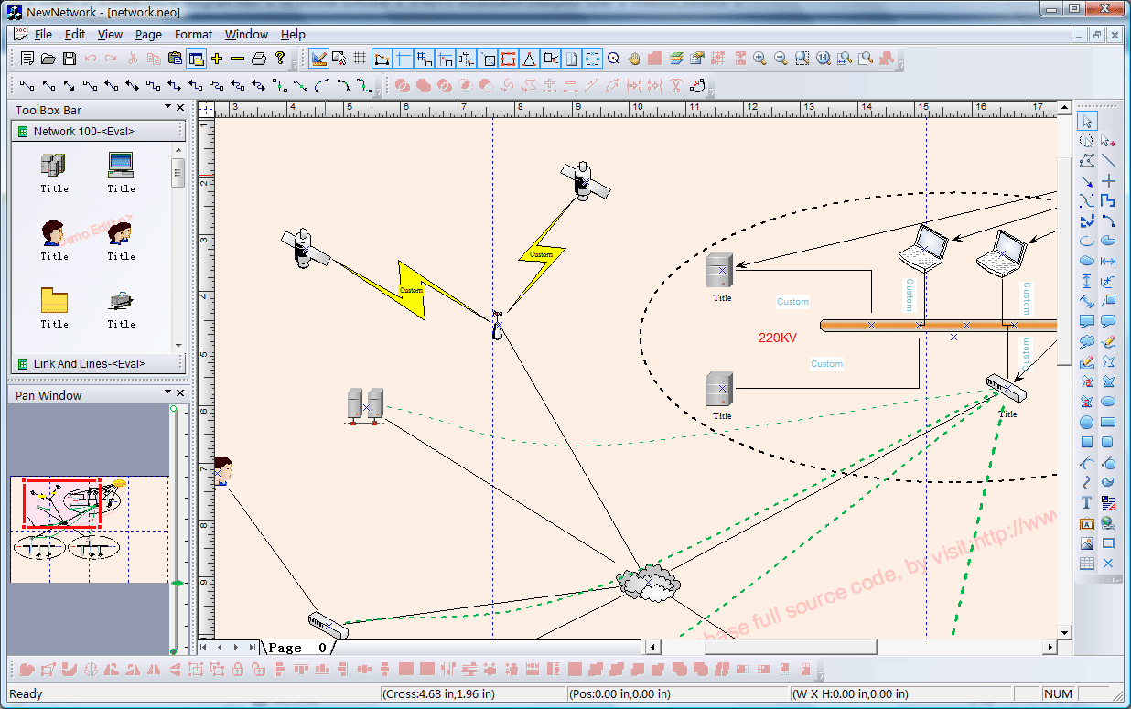Open the ToolBox Bar dropdown arrow

[x=167, y=108]
